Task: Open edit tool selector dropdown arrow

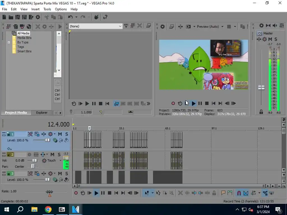Action: (x=152, y=193)
